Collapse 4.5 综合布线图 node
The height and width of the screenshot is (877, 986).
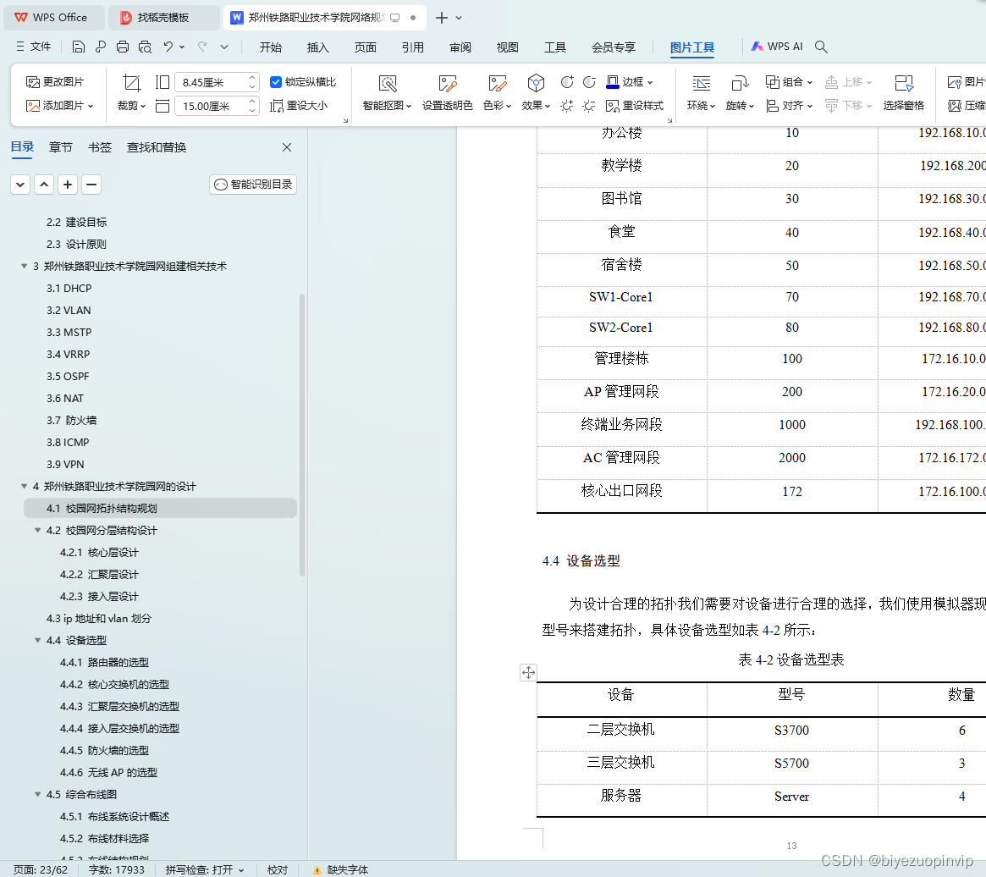(x=38, y=795)
